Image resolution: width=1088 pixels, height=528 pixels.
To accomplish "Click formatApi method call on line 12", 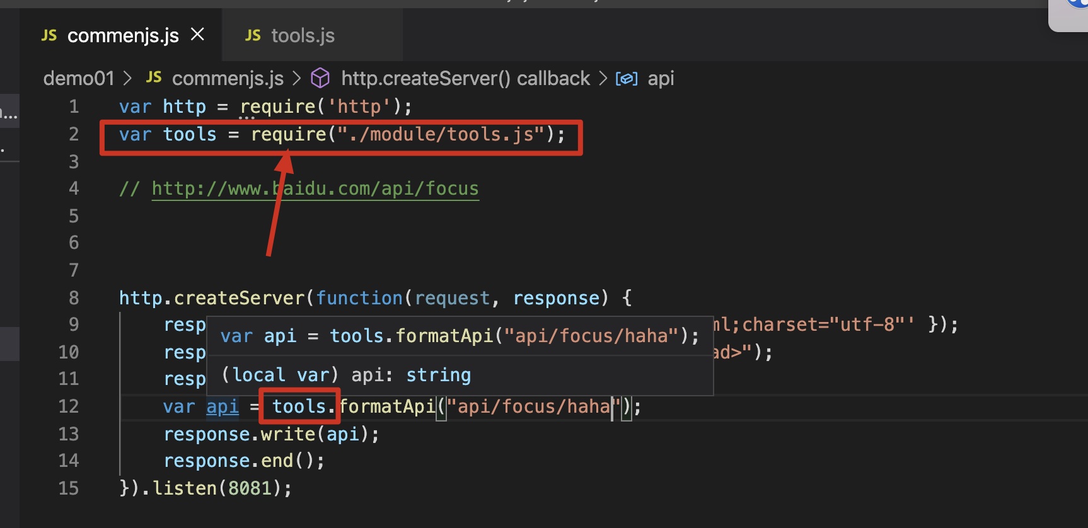I will [387, 406].
